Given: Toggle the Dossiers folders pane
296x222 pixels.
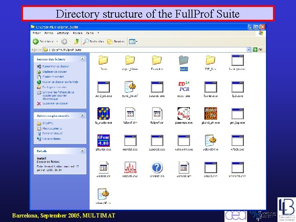Looking at the screenshot, I should pos(116,42).
